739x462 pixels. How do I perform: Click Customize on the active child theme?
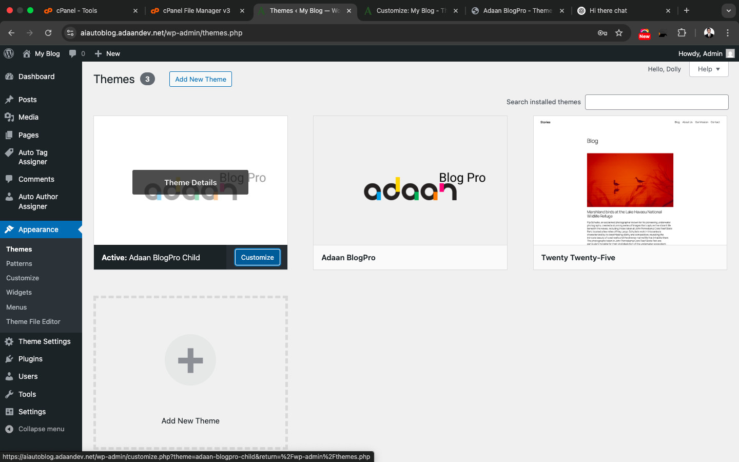point(257,257)
